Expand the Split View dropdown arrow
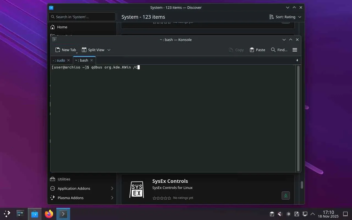This screenshot has height=220, width=352. point(109,50)
